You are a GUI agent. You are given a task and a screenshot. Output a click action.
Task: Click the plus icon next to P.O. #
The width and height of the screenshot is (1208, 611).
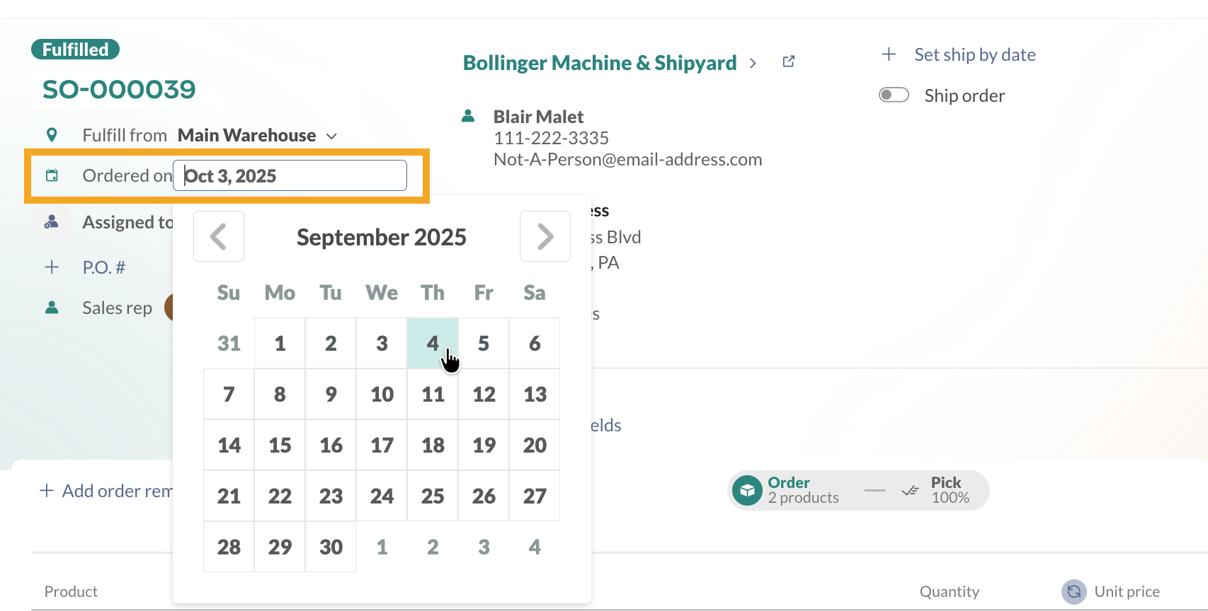[52, 267]
